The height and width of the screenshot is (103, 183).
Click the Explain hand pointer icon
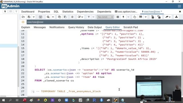point(135,17)
